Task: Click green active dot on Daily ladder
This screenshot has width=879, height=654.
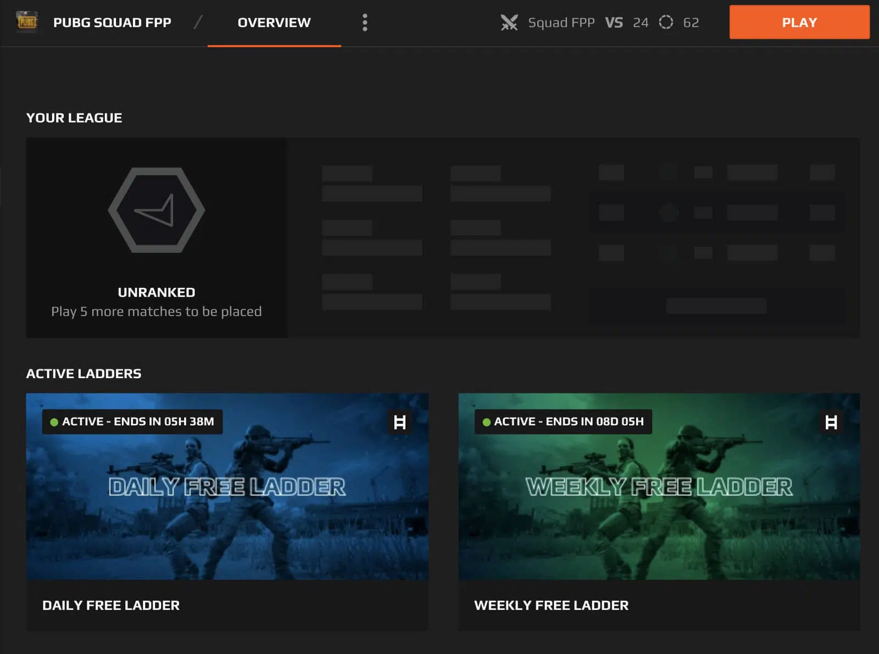Action: [x=54, y=422]
